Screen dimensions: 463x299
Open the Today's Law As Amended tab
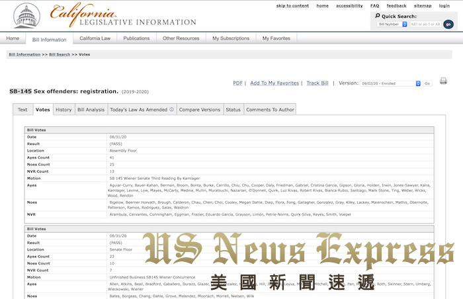[x=142, y=109]
